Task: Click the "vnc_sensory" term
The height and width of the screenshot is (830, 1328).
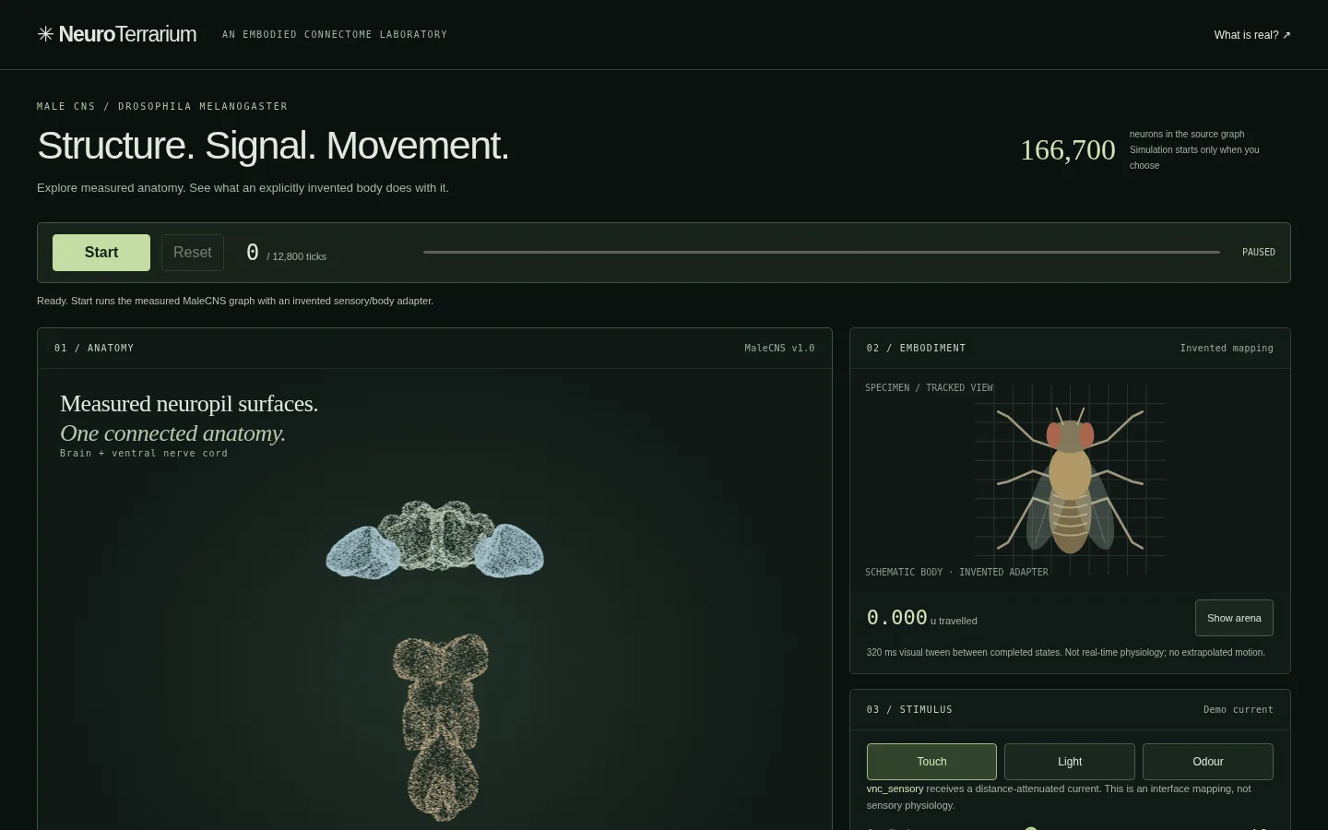Action: click(895, 789)
